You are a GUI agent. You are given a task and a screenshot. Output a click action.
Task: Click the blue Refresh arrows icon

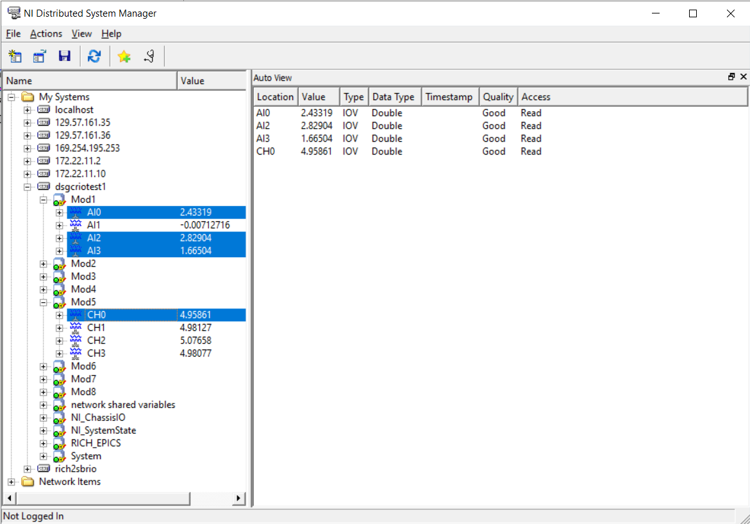click(94, 56)
